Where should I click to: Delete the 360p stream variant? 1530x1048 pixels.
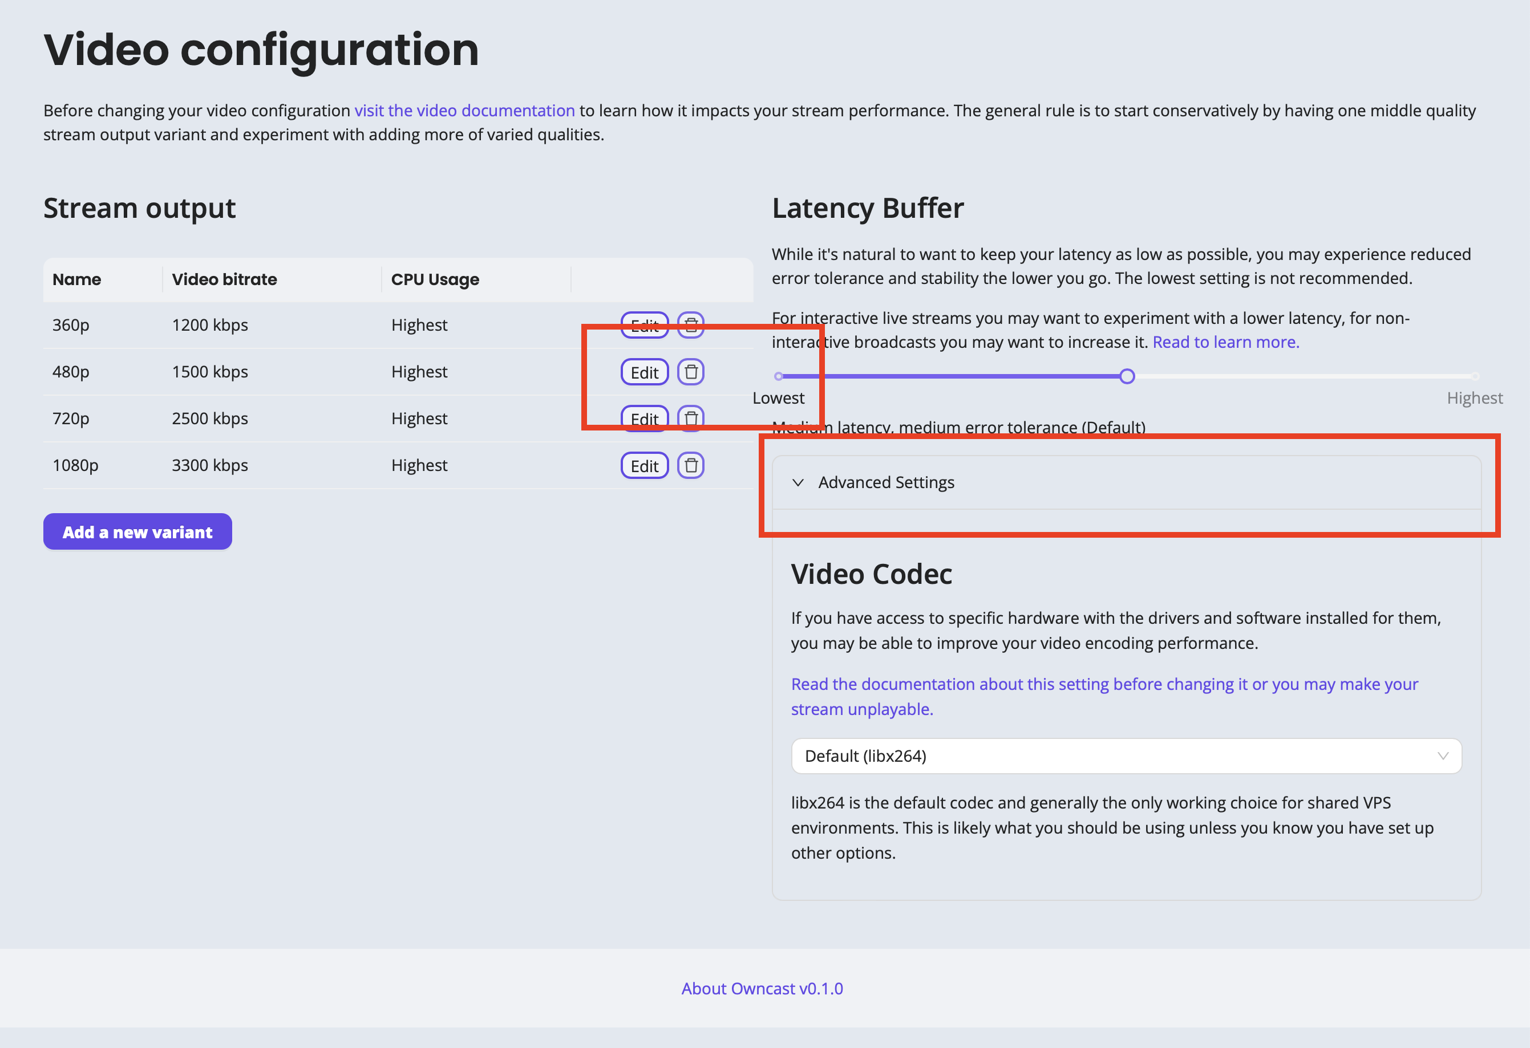pos(690,324)
